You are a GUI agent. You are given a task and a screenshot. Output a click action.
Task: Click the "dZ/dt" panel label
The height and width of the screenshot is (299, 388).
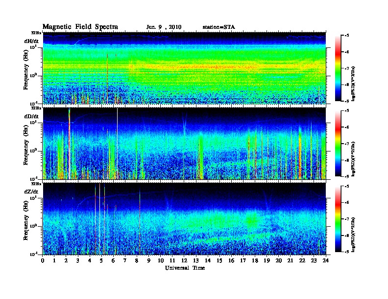pos(31,192)
